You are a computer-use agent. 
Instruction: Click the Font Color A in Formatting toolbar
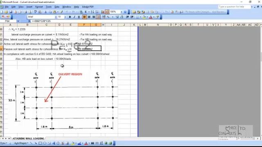click(151, 17)
